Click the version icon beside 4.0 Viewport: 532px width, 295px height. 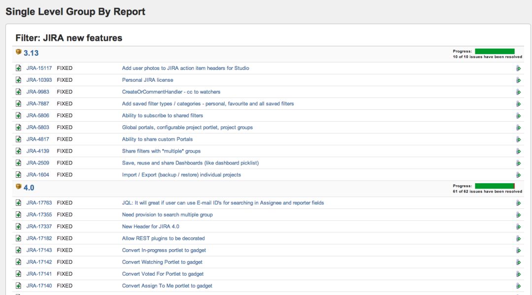point(18,187)
